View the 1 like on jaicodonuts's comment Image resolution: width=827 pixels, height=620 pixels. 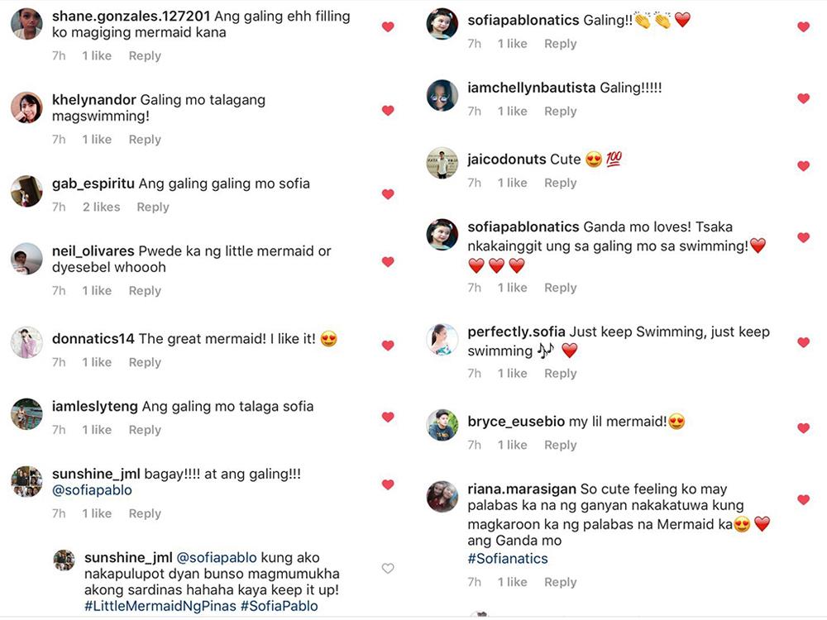(x=512, y=183)
